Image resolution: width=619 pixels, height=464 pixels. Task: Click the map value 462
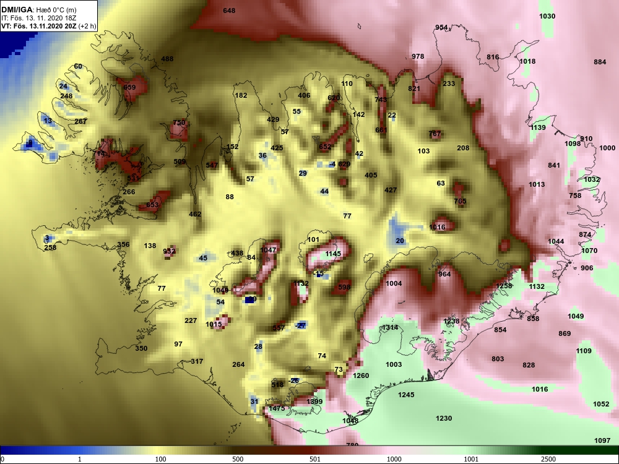[x=195, y=214]
